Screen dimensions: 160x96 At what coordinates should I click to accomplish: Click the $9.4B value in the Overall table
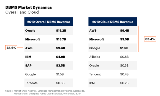60,48
